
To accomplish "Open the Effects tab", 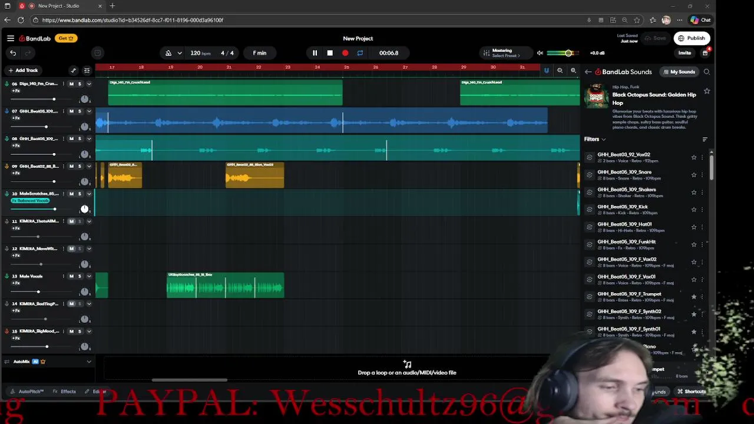I will click(64, 392).
